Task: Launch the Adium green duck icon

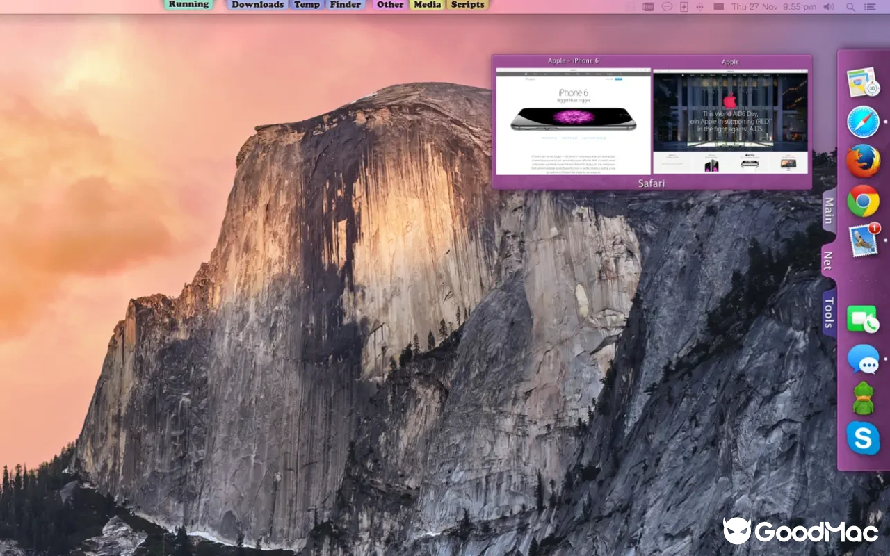Action: pyautogui.click(x=863, y=399)
